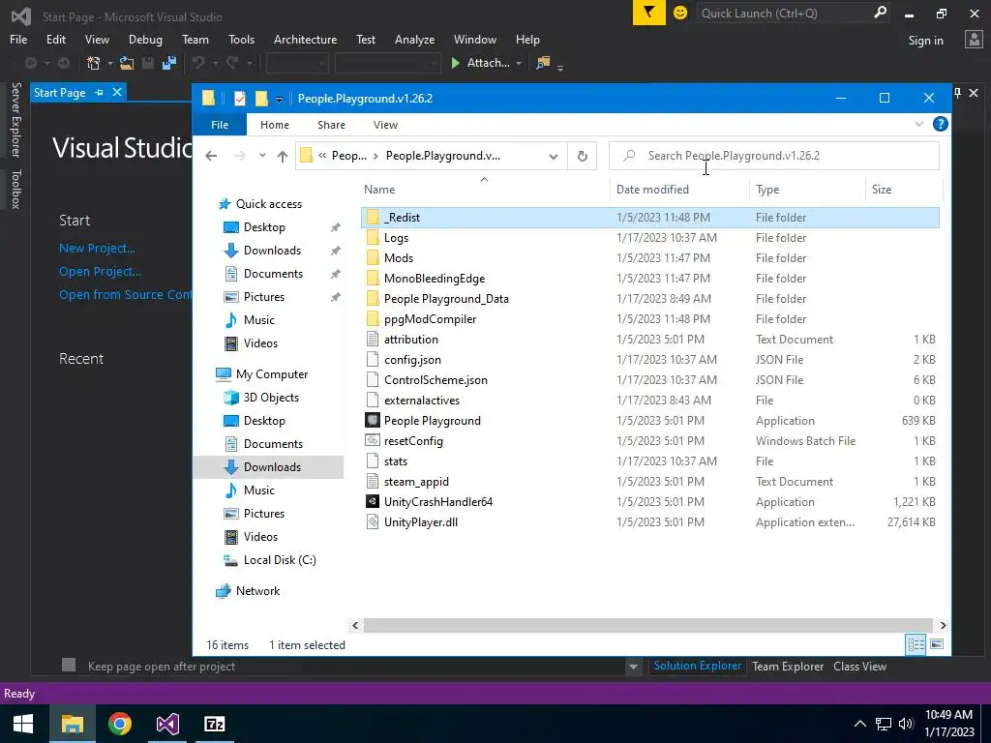The image size is (991, 743).
Task: Expand the Explorer ribbon chevron
Action: [919, 124]
